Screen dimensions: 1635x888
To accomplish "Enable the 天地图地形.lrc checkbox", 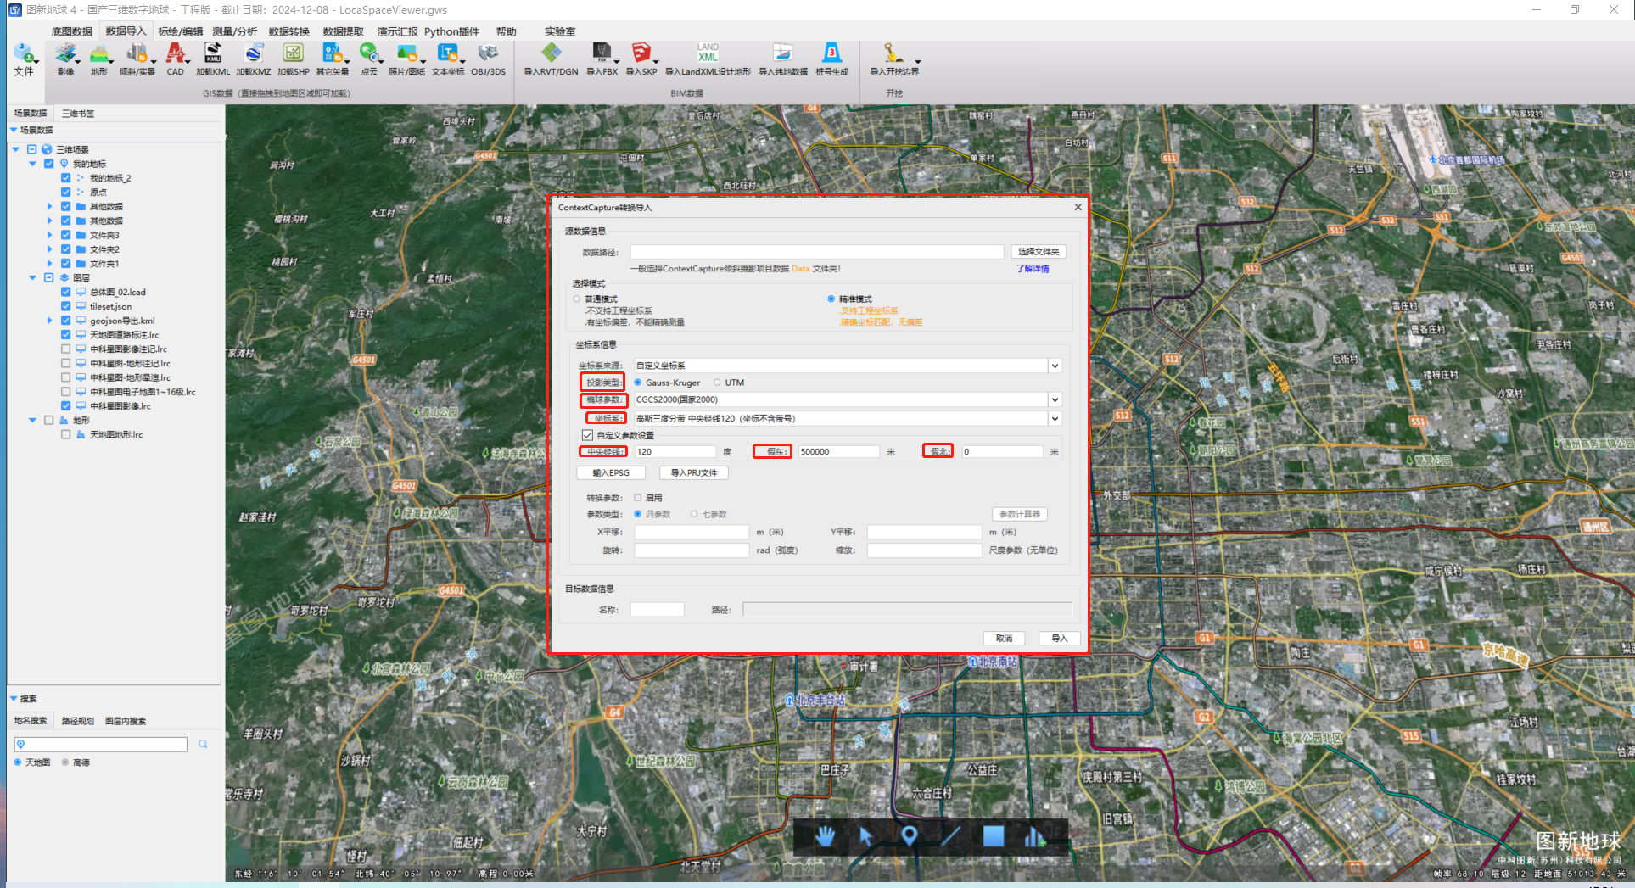I will coord(65,434).
